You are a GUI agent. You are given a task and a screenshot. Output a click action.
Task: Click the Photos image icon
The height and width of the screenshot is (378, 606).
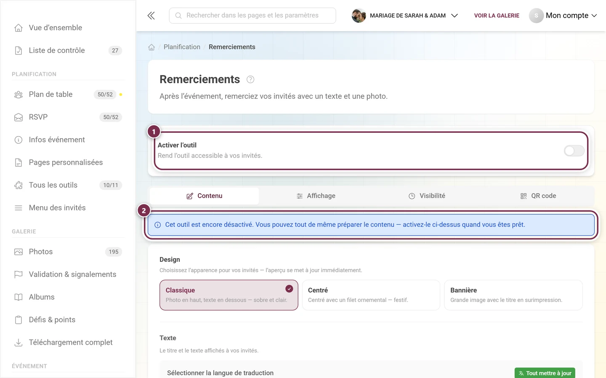click(19, 252)
